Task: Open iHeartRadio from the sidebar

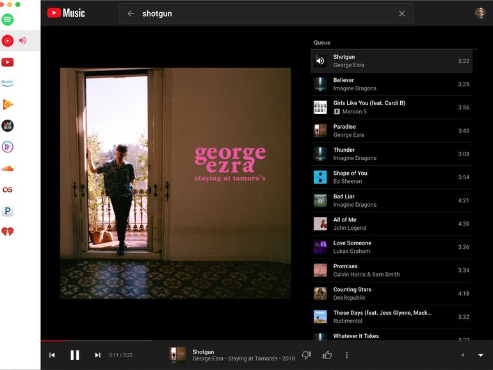Action: coord(8,232)
